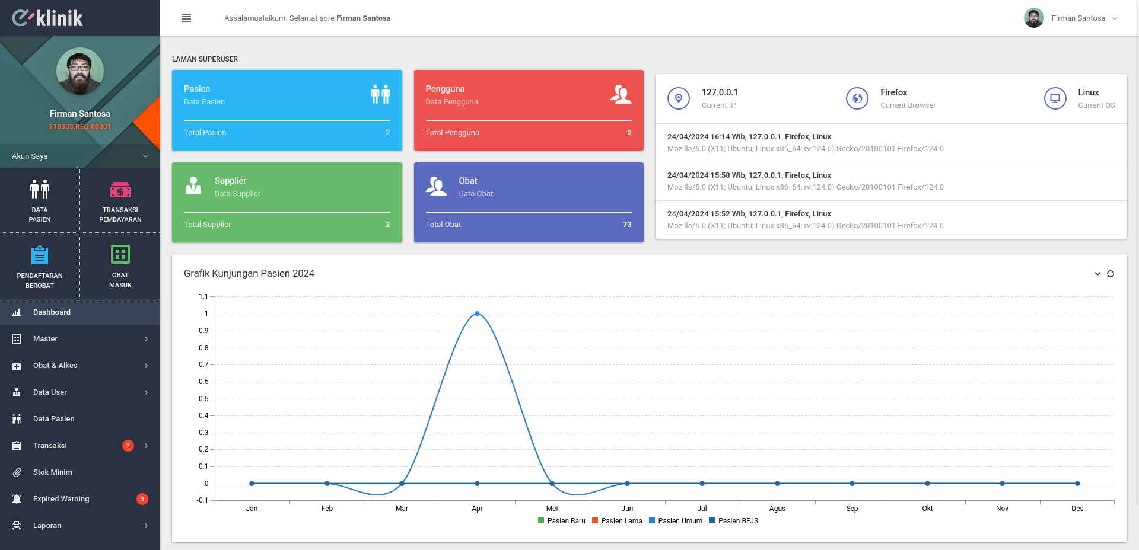This screenshot has width=1139, height=550.
Task: Click the April data point on chart
Action: [477, 314]
